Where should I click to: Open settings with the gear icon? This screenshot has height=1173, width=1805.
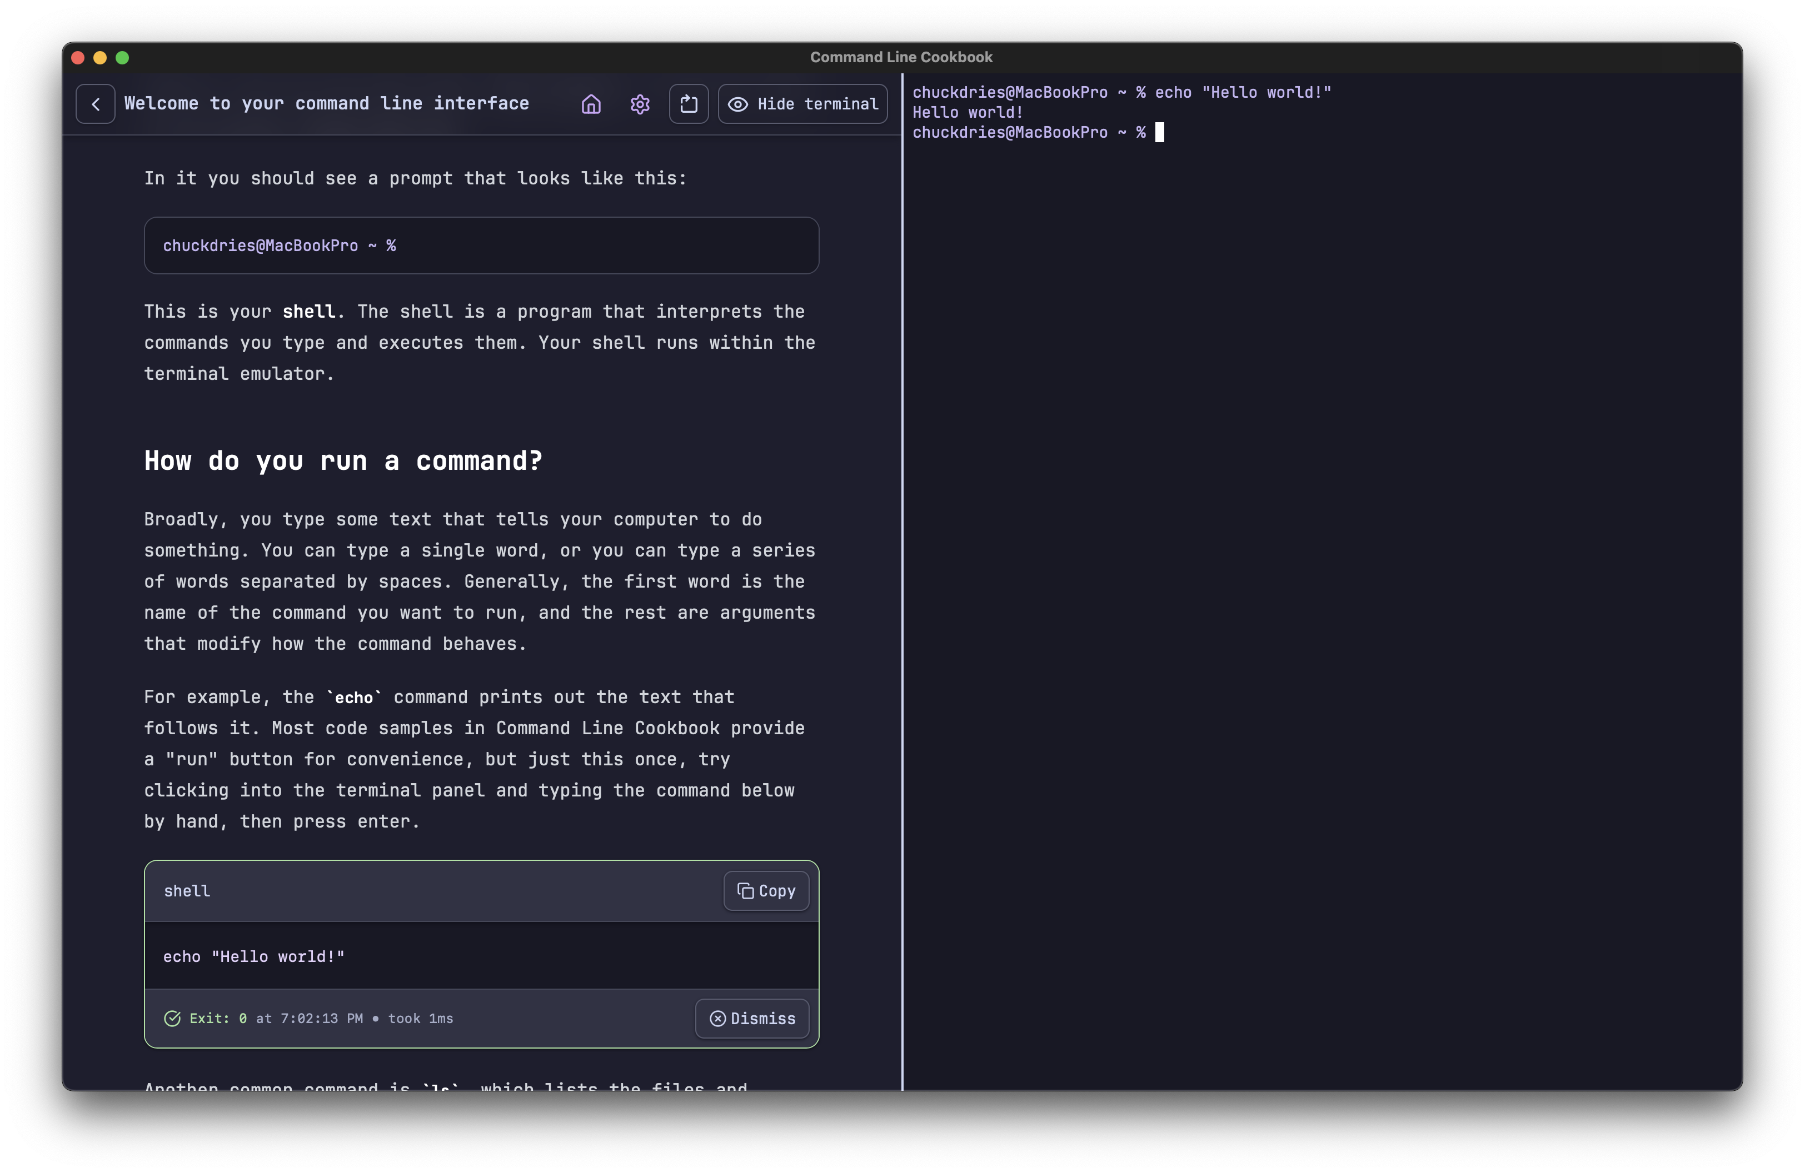tap(640, 104)
